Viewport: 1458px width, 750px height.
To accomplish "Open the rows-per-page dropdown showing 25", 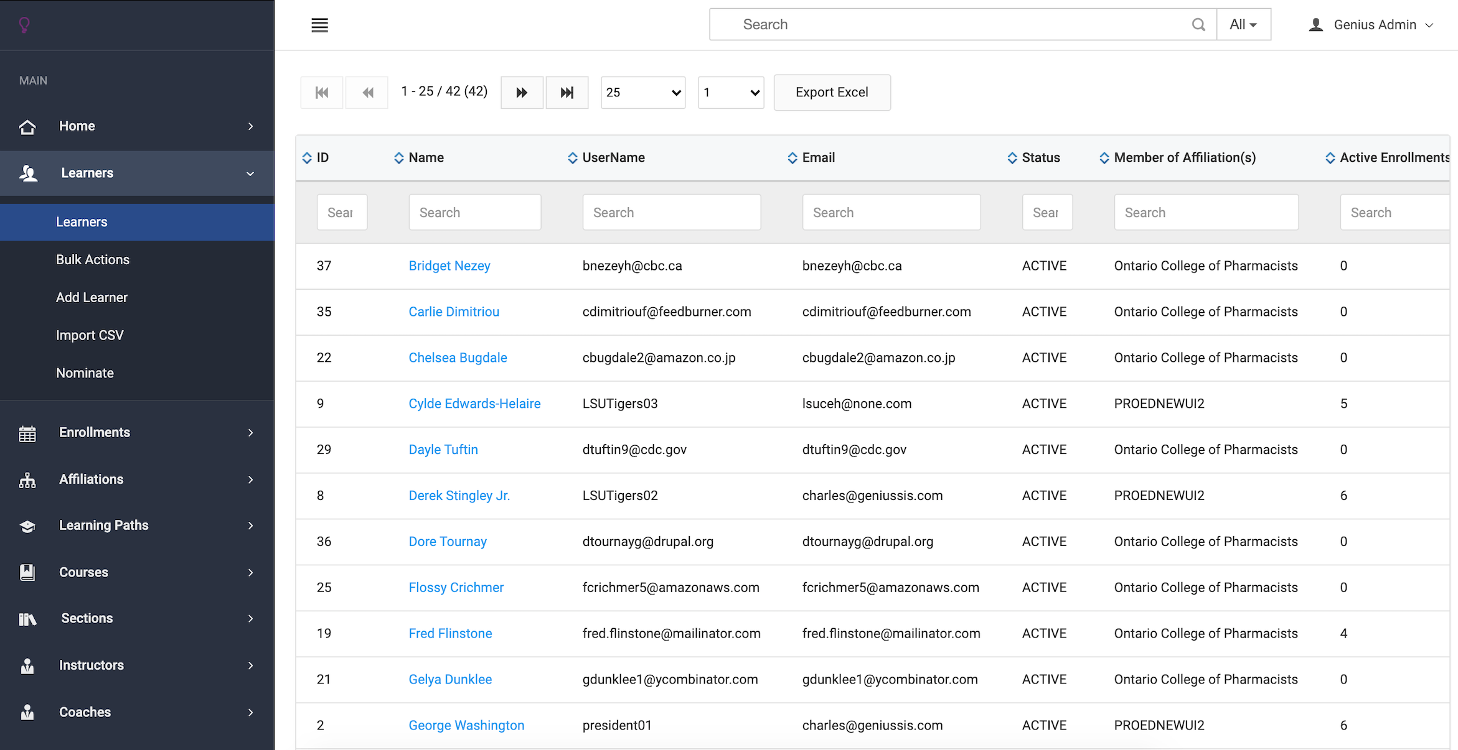I will click(x=642, y=93).
